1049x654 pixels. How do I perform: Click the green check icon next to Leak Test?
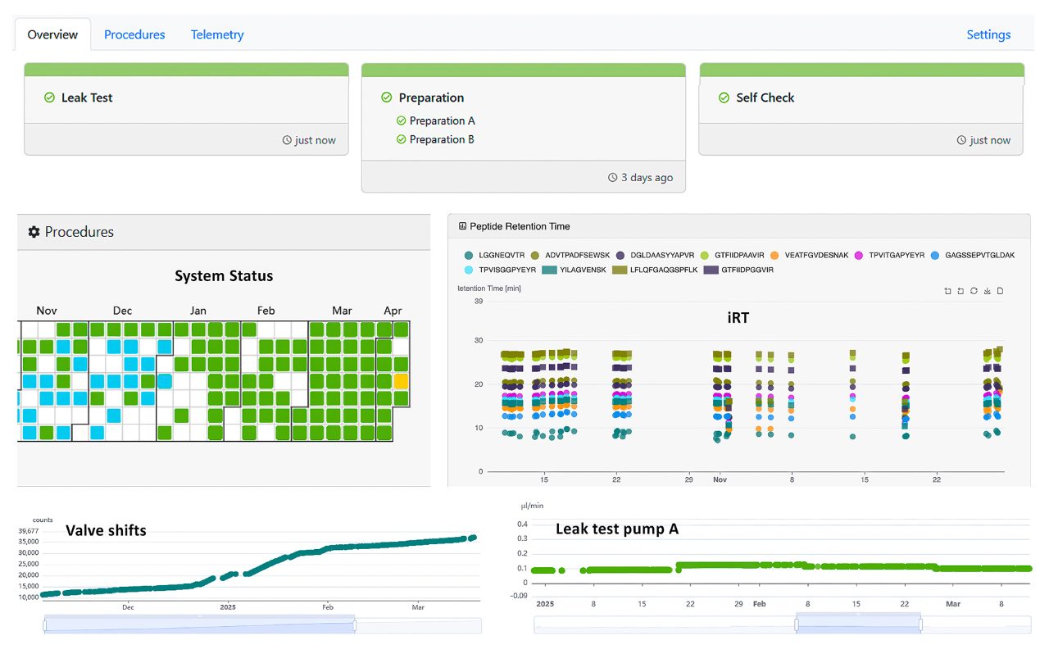(49, 98)
